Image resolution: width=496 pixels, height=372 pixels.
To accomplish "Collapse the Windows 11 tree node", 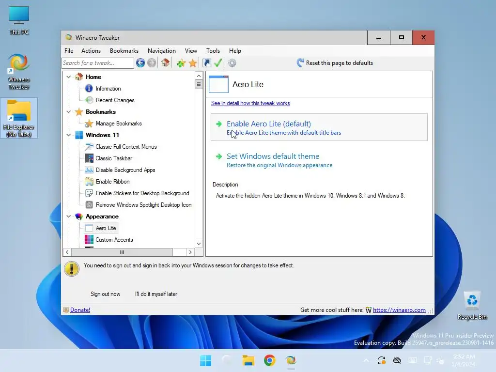I will coord(69,135).
